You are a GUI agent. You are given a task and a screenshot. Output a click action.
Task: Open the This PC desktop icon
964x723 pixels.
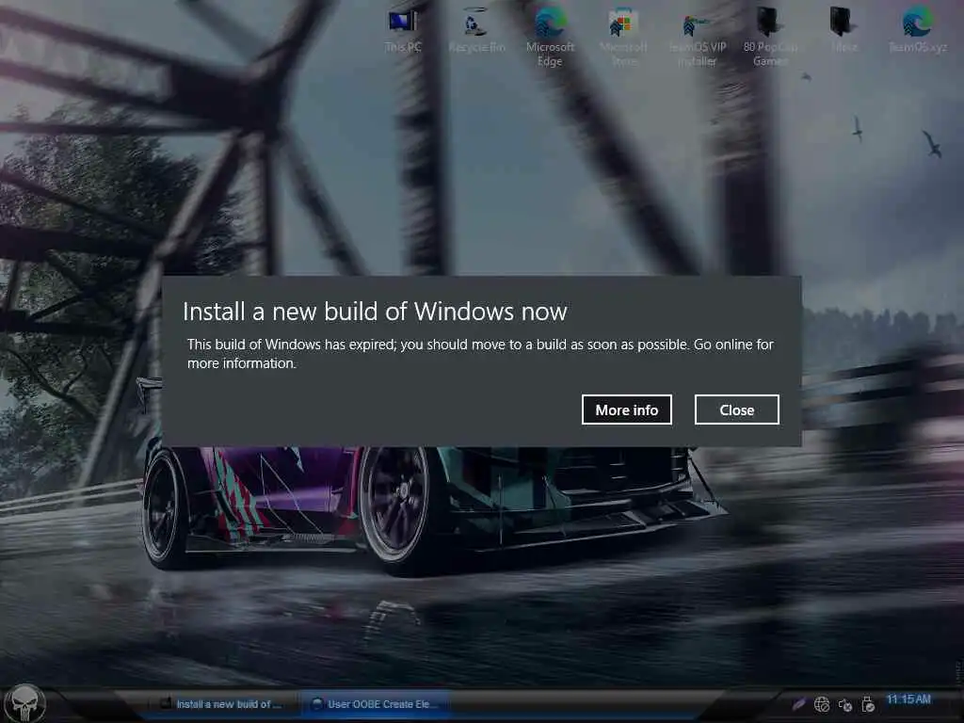tap(403, 31)
